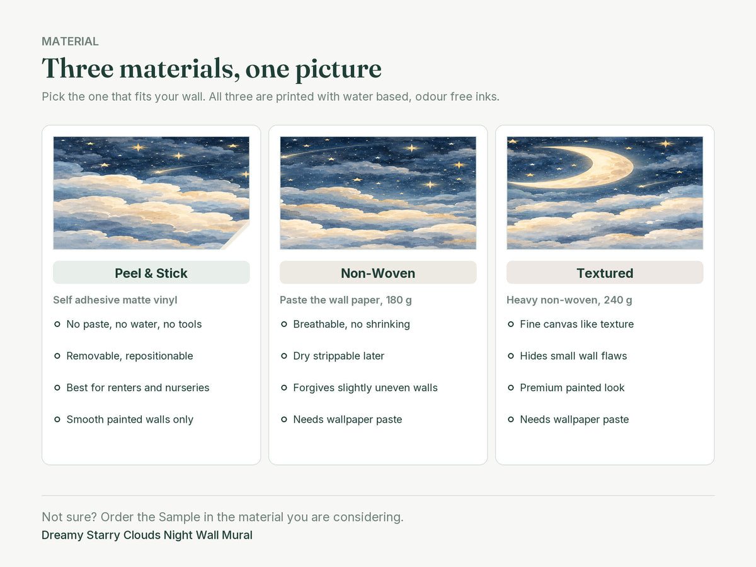Click 'Dreamy Starry Clouds Night Wall Mural' title
The image size is (756, 567).
[x=147, y=535]
